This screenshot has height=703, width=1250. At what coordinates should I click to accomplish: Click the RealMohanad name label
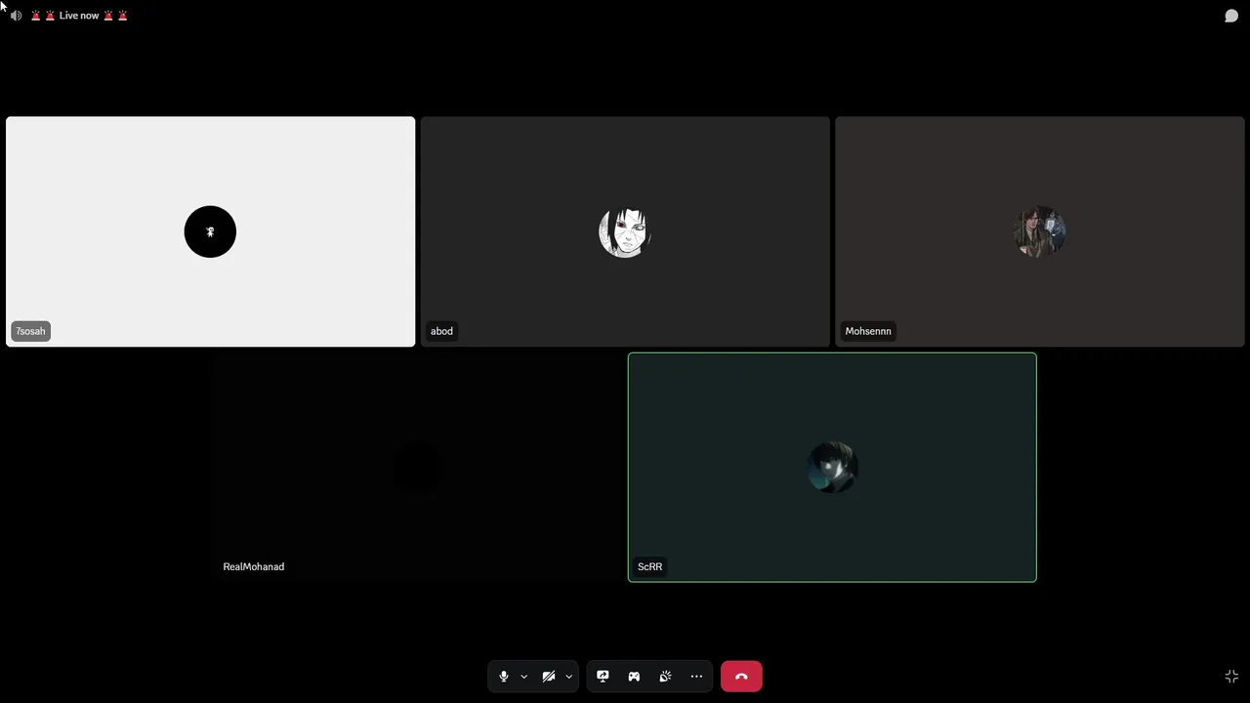coord(254,566)
